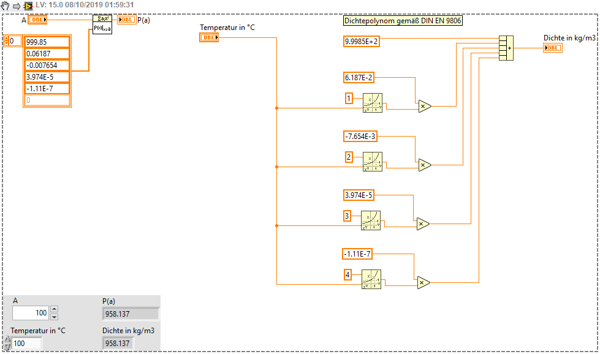Click the LabVIEW VI snippet icon
Image resolution: width=600 pixels, height=354 pixels.
28,6
